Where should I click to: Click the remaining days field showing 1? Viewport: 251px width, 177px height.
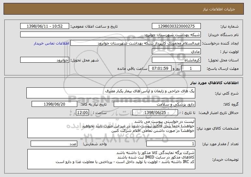191,69
